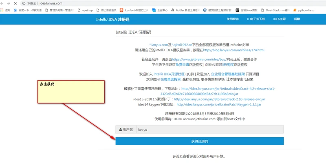Open the 建文投资工程项目 bookmark
The image size is (326, 165).
[x=218, y=10]
